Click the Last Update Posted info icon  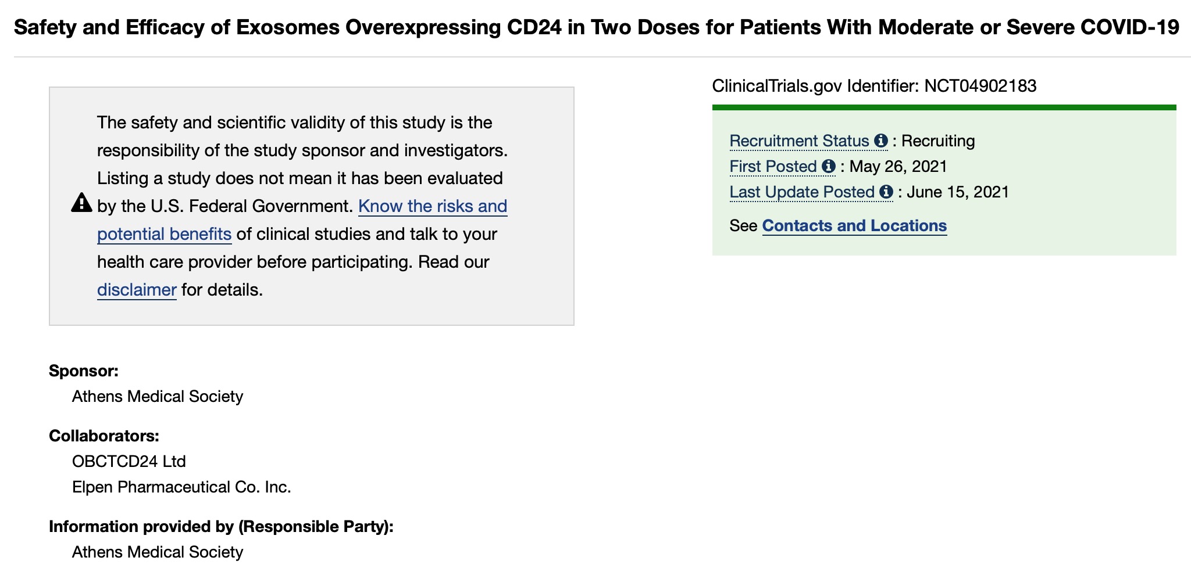pyautogui.click(x=886, y=192)
